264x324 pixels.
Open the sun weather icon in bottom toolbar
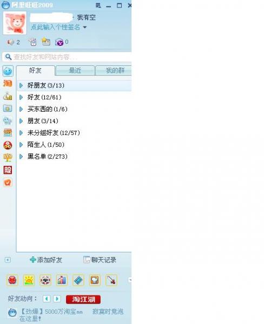pos(29,280)
